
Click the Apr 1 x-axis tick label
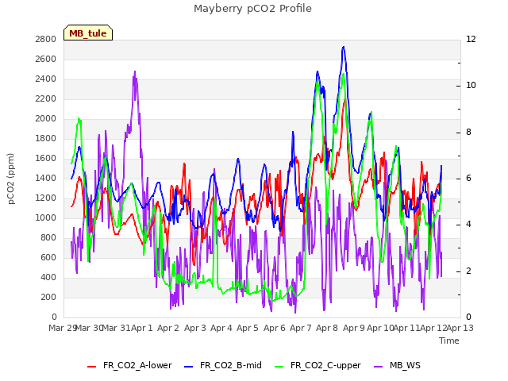141,328
